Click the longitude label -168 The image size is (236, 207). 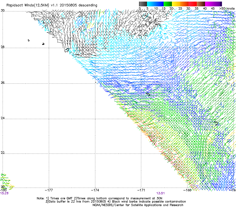coord(187,190)
